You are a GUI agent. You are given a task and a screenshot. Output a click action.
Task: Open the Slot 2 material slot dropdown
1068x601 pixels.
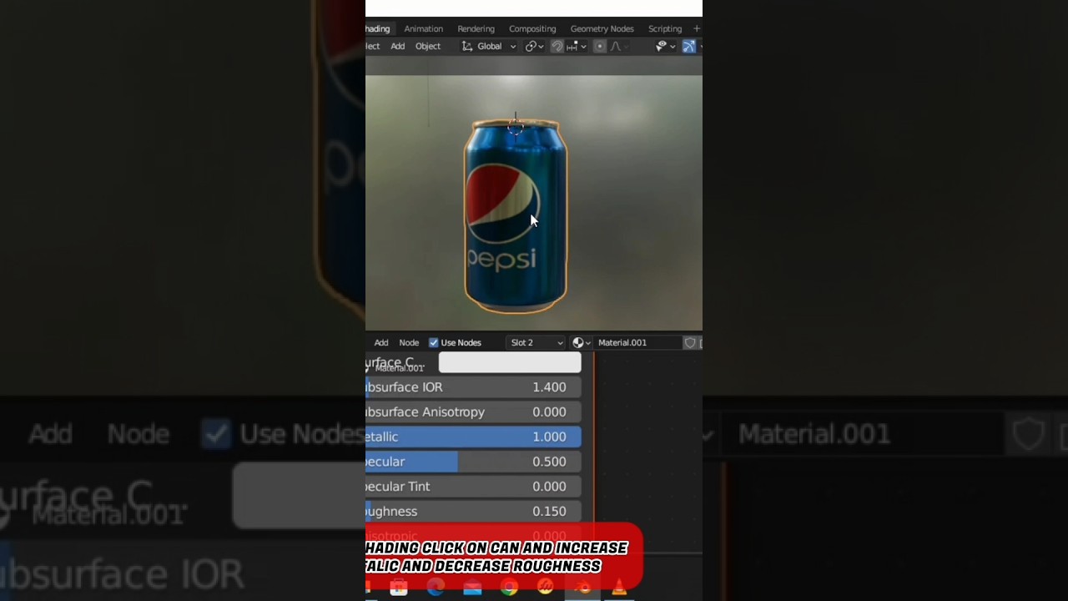coord(537,342)
